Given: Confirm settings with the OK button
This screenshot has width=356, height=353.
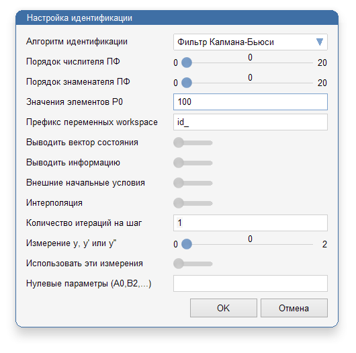Looking at the screenshot, I should tap(224, 308).
